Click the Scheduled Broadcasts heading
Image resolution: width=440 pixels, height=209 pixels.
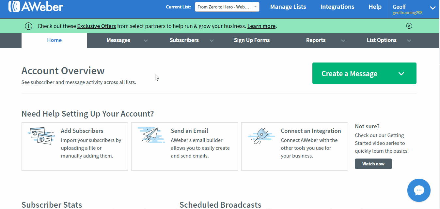(x=220, y=205)
